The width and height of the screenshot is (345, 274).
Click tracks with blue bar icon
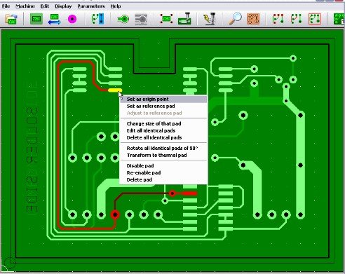click(x=97, y=19)
